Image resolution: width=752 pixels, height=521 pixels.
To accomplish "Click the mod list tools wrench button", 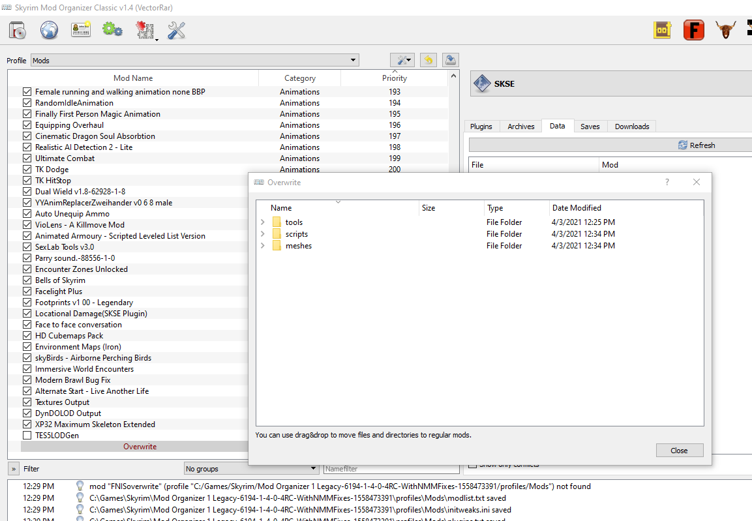I will 402,60.
